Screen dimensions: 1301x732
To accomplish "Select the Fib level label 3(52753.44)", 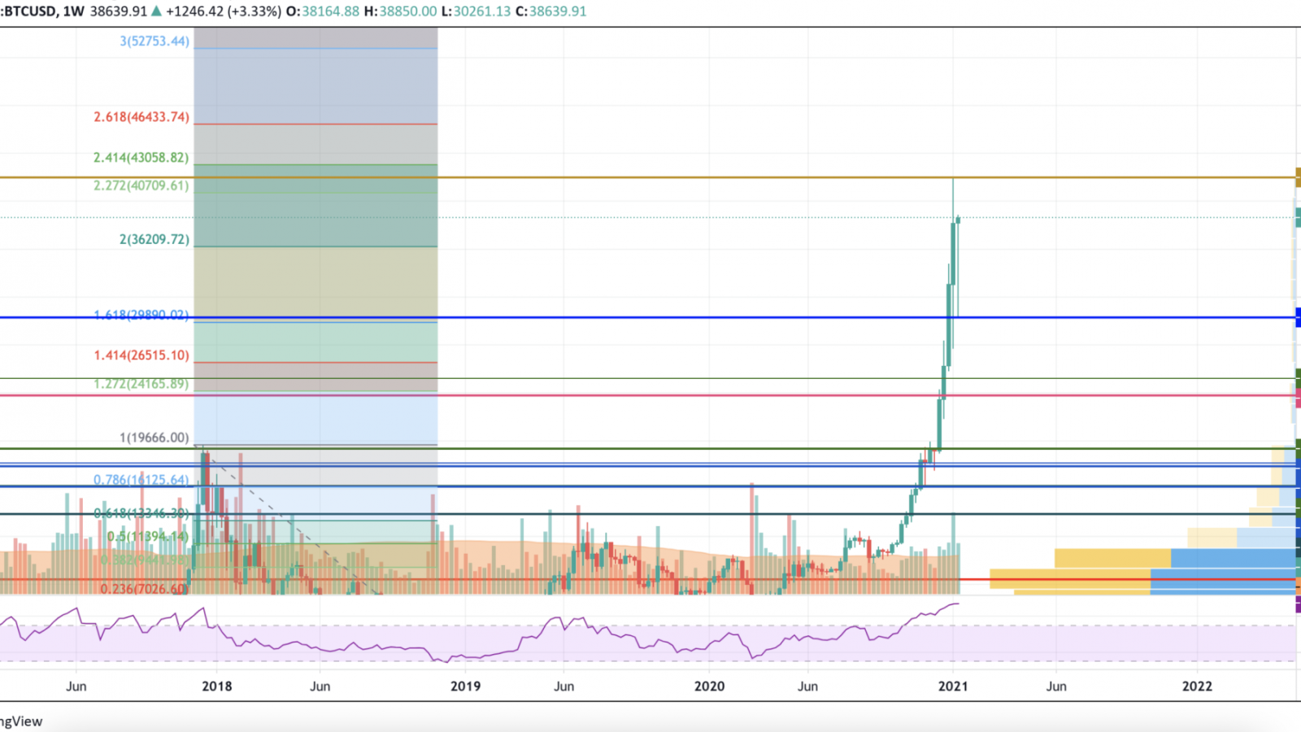I will point(154,41).
